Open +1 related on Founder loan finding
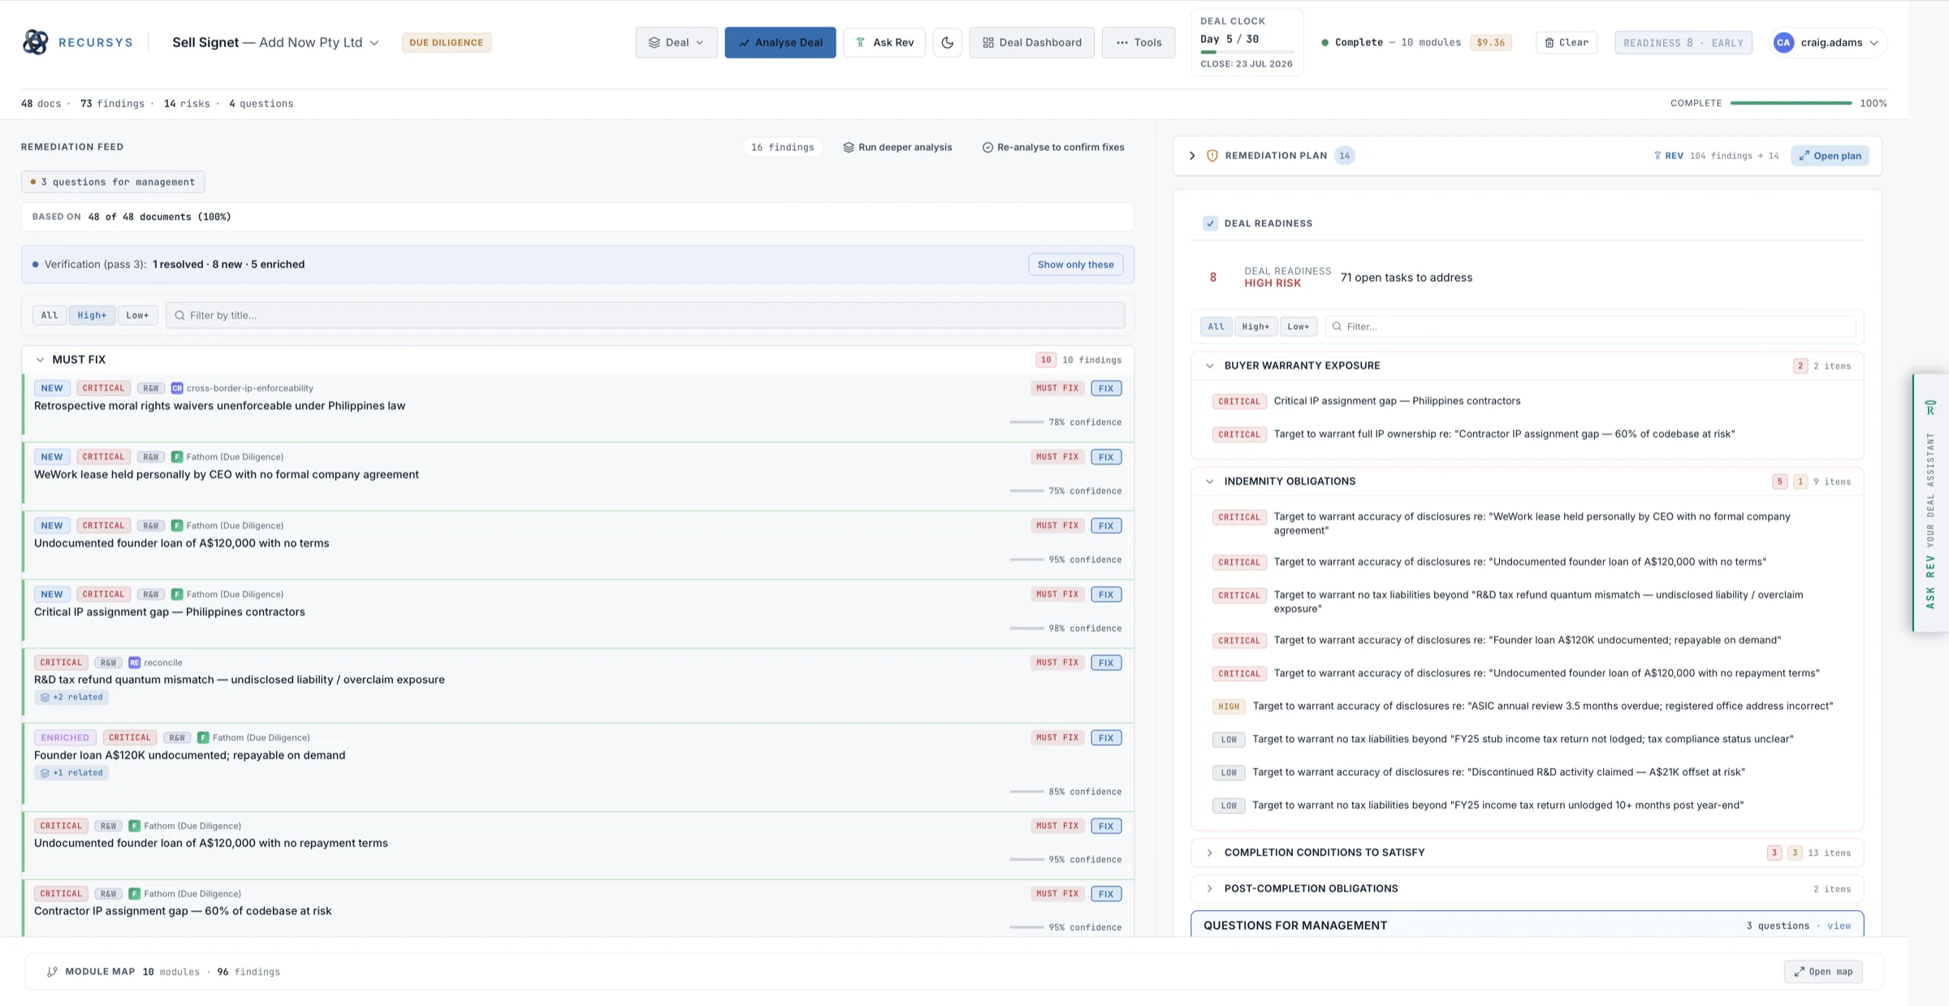The image size is (1949, 1006). pos(71,773)
